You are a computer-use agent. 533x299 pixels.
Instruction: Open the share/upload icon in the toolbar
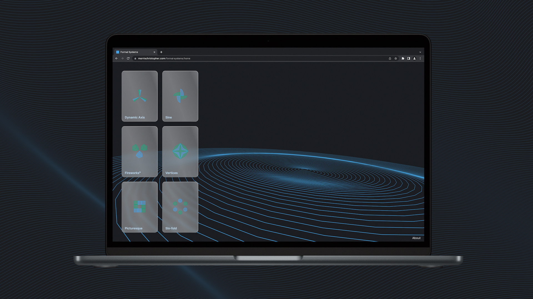point(389,58)
